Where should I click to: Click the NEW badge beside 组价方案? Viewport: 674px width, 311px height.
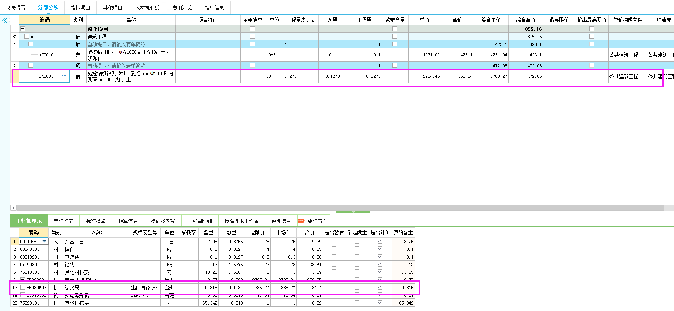pyautogui.click(x=301, y=221)
